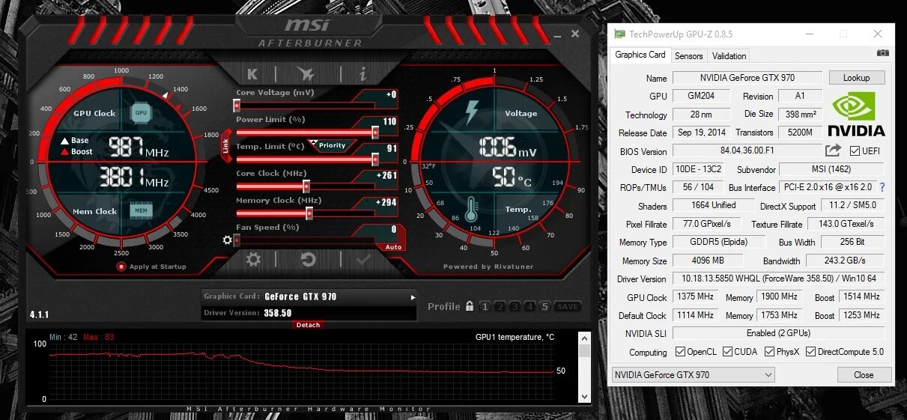Viewport: 907px width, 420px height.
Task: Toggle fan speed Auto mode
Action: click(393, 247)
